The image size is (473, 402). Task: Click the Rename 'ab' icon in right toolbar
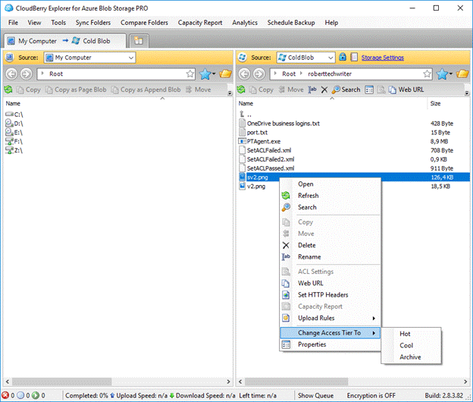click(x=312, y=90)
